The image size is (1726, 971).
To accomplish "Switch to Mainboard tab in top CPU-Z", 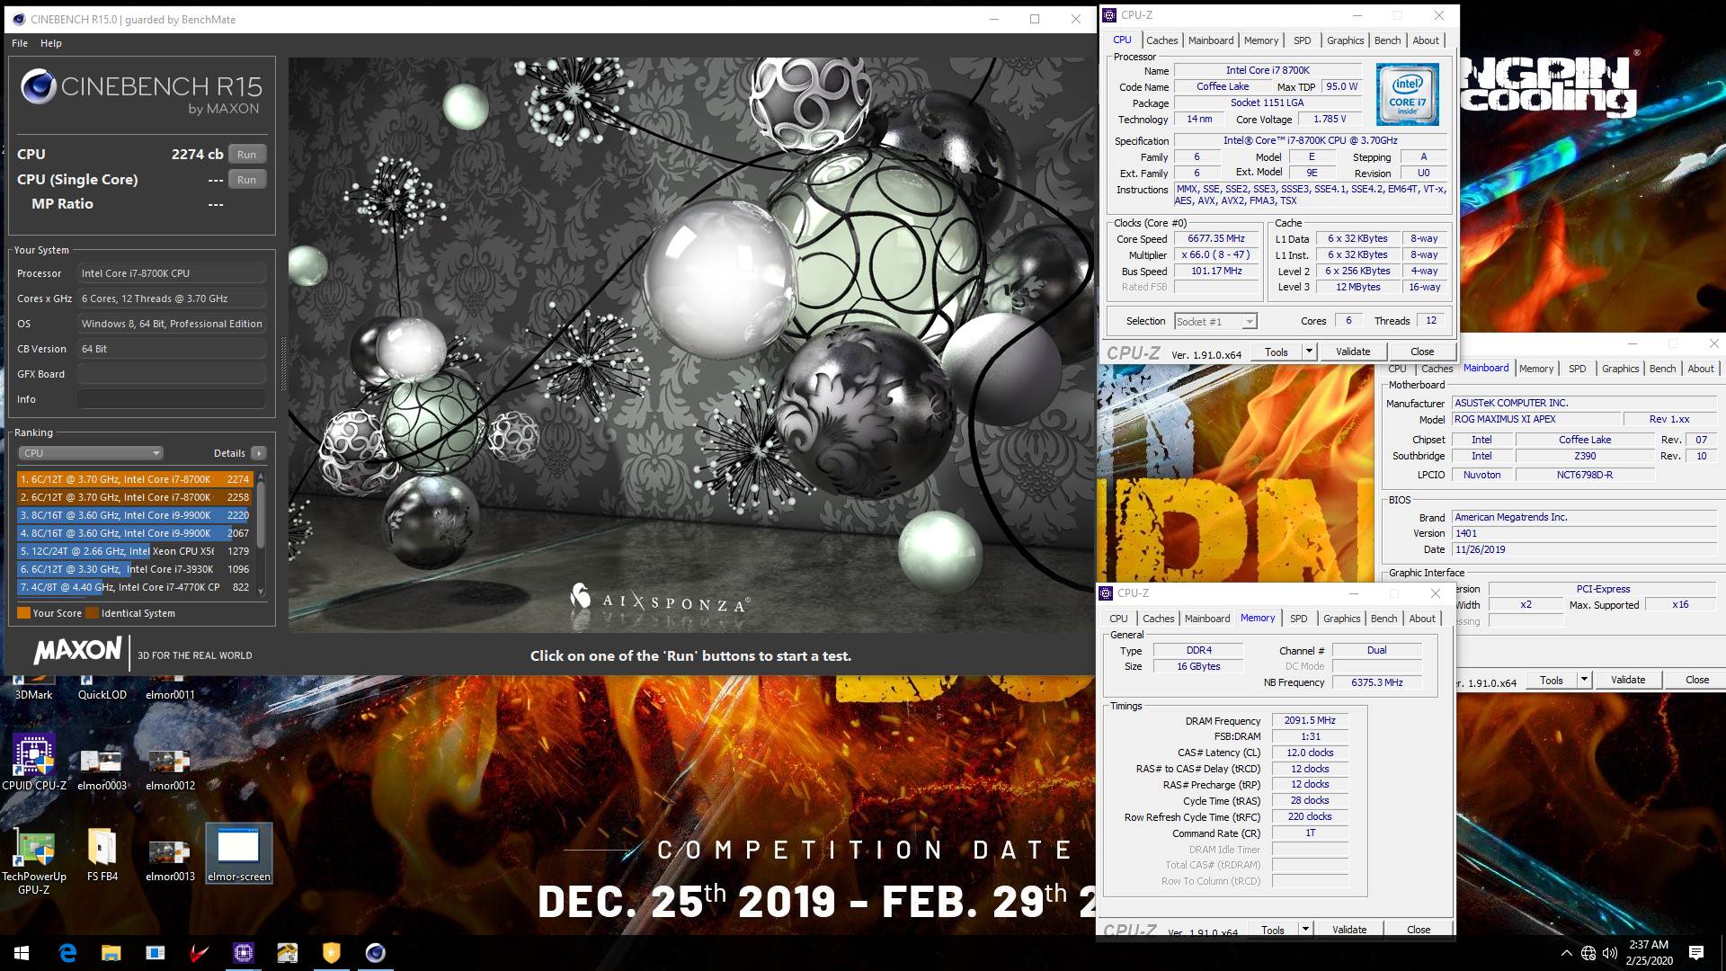I will pyautogui.click(x=1210, y=40).
